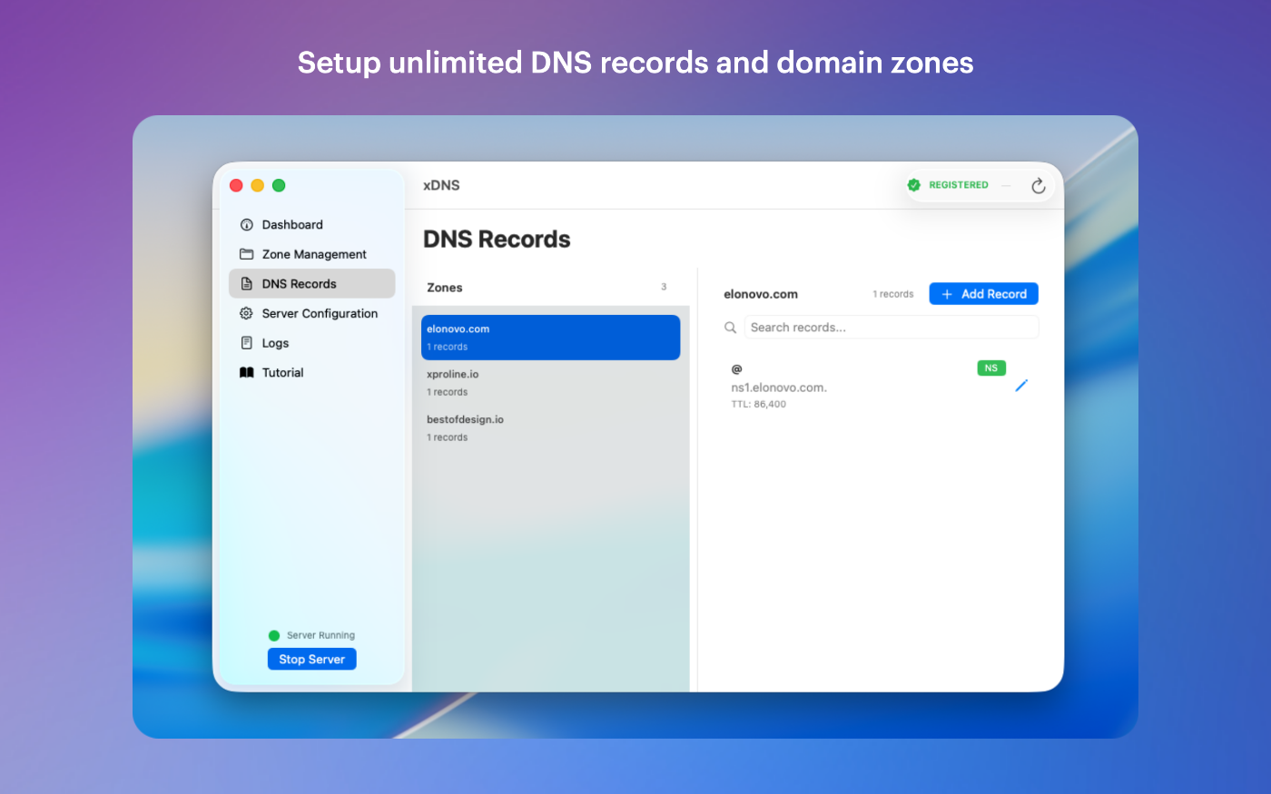Click the green registered checkmark badge icon
The width and height of the screenshot is (1271, 794).
[x=914, y=185]
